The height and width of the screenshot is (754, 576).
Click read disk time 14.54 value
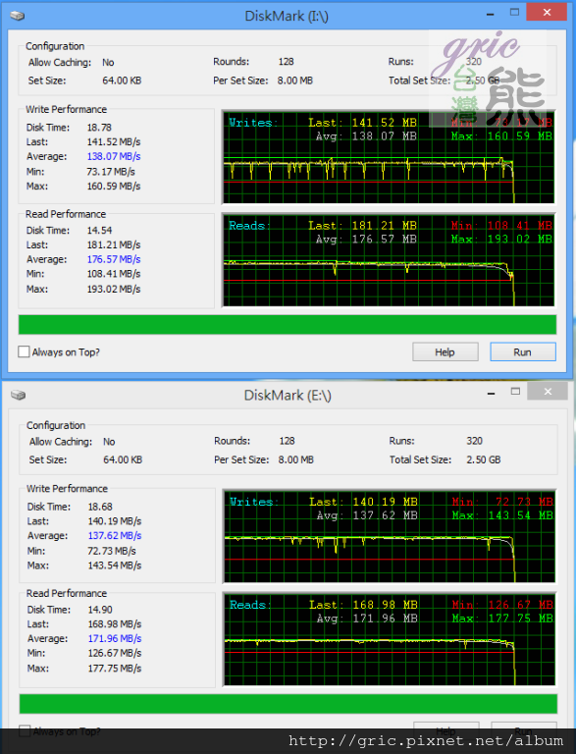[x=99, y=231]
